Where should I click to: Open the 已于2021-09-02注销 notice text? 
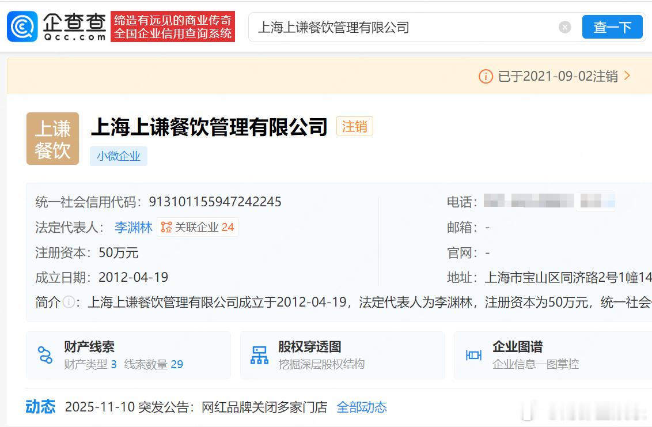pos(558,76)
